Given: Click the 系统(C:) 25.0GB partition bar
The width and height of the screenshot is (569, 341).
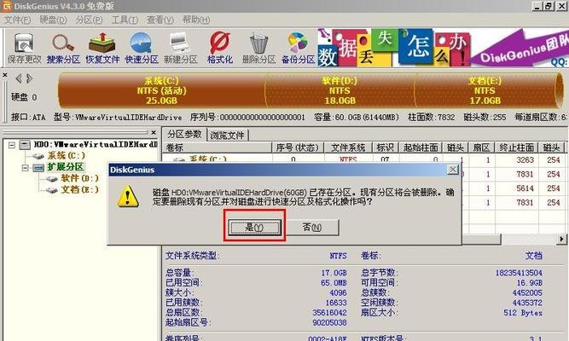Looking at the screenshot, I should (162, 90).
